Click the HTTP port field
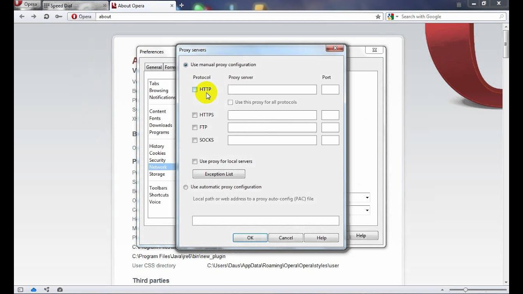The width and height of the screenshot is (523, 294). (330, 90)
